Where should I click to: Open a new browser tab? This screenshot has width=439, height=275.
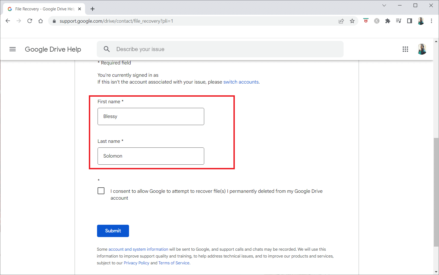(x=92, y=9)
